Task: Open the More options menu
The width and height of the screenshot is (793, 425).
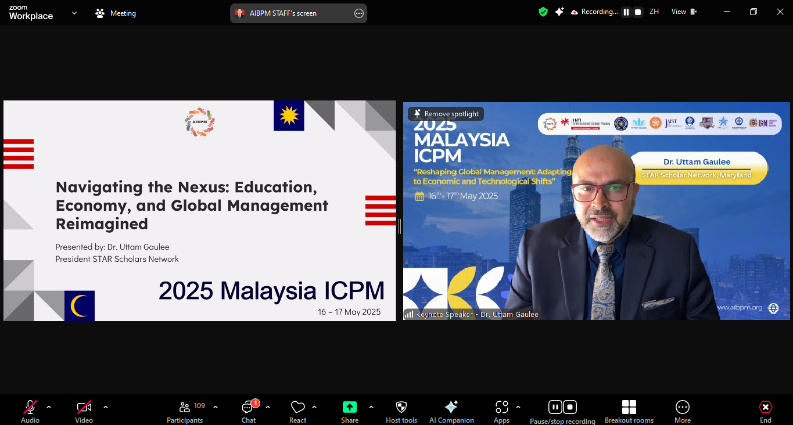Action: [x=683, y=411]
